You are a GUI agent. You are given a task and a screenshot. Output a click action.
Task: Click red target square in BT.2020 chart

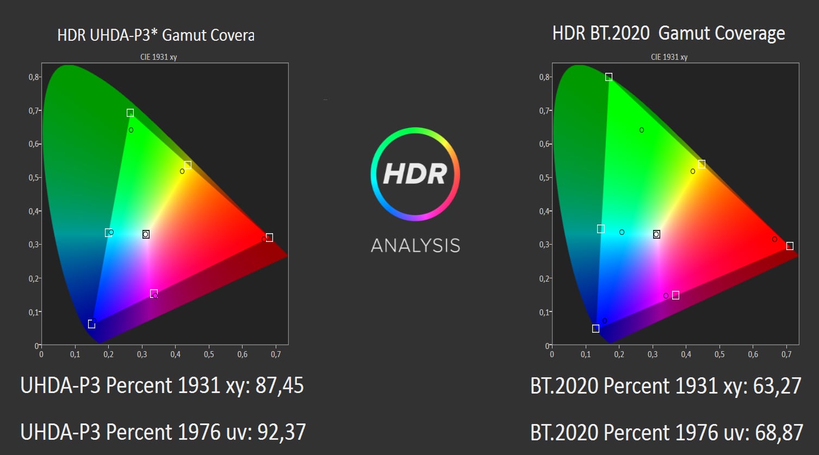[790, 246]
